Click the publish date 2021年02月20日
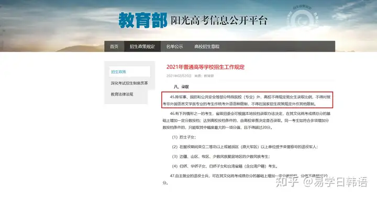 179,76
